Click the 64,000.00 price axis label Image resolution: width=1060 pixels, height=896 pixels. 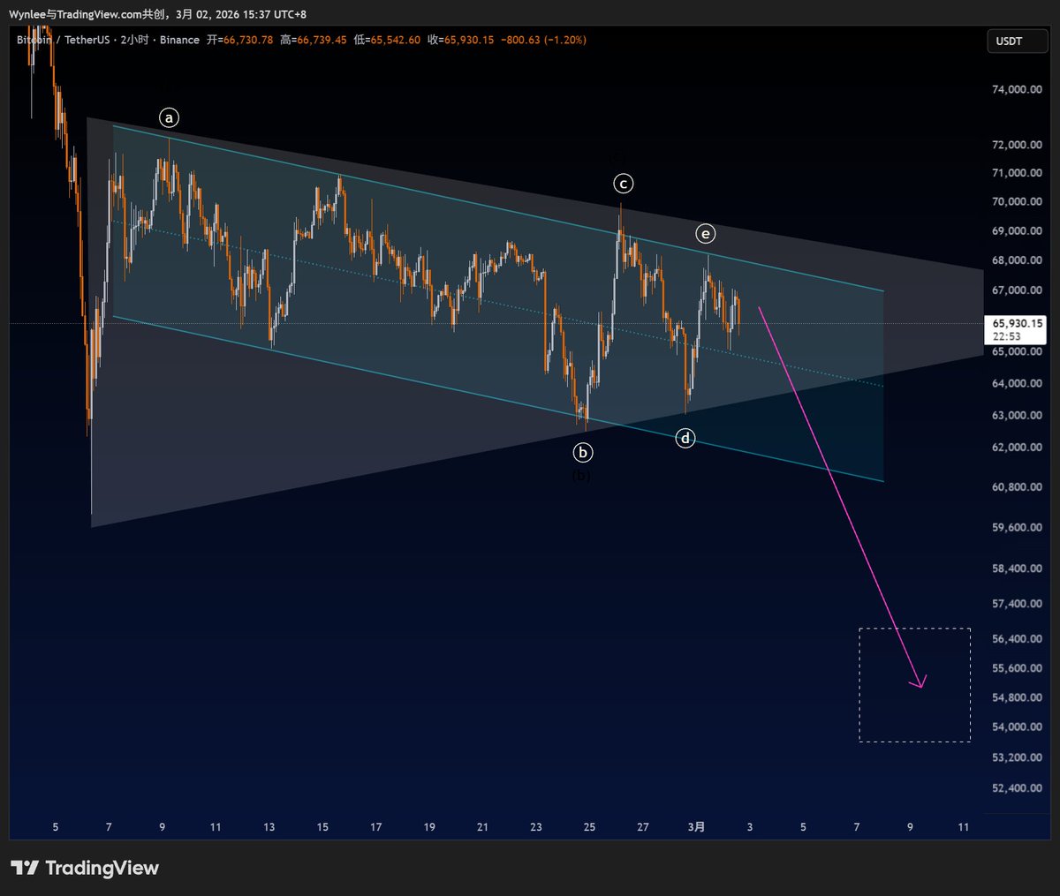[x=1017, y=383]
